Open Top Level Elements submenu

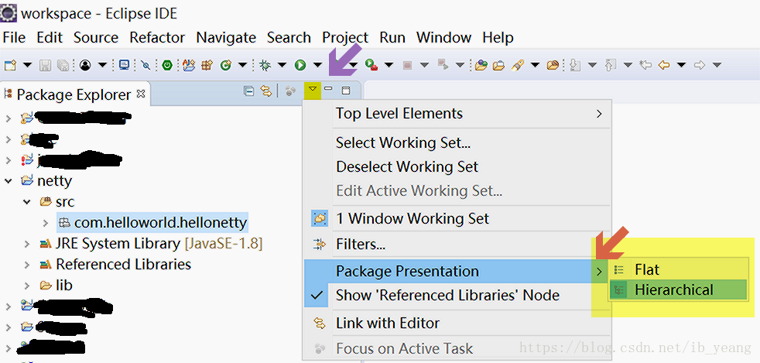pyautogui.click(x=457, y=114)
